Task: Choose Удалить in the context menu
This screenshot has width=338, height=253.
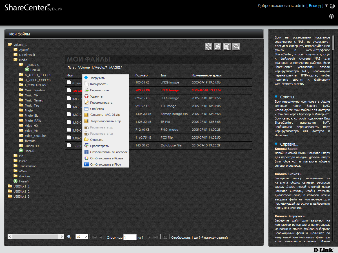Action: 106,96
